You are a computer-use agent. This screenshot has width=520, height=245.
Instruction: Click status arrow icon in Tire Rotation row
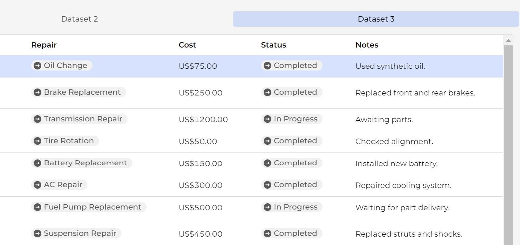coord(267,141)
